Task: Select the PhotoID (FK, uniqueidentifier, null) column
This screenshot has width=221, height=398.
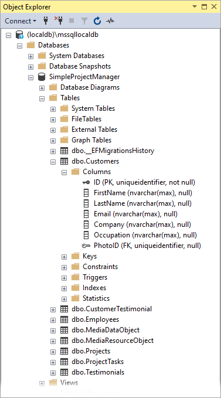Action: click(147, 246)
